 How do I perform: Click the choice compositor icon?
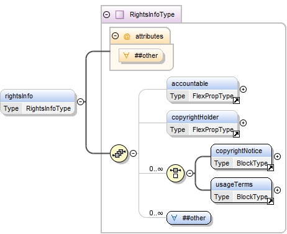175,173
